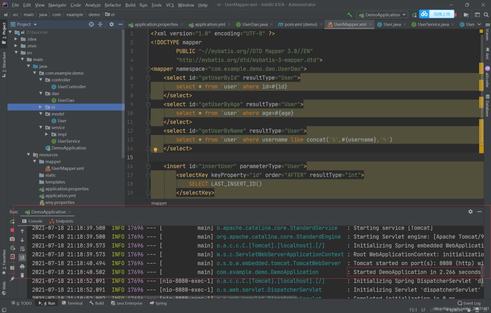The height and width of the screenshot is (313, 491).
Task: Expand the .idea folder in project tree
Action: [16, 39]
